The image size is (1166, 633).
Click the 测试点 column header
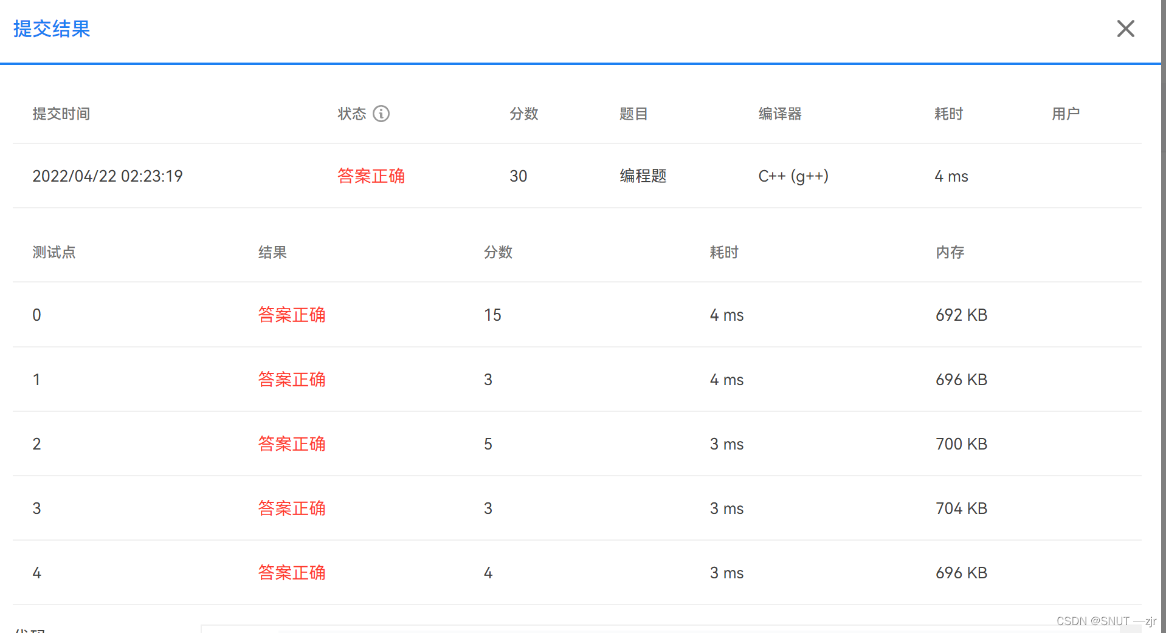point(54,252)
